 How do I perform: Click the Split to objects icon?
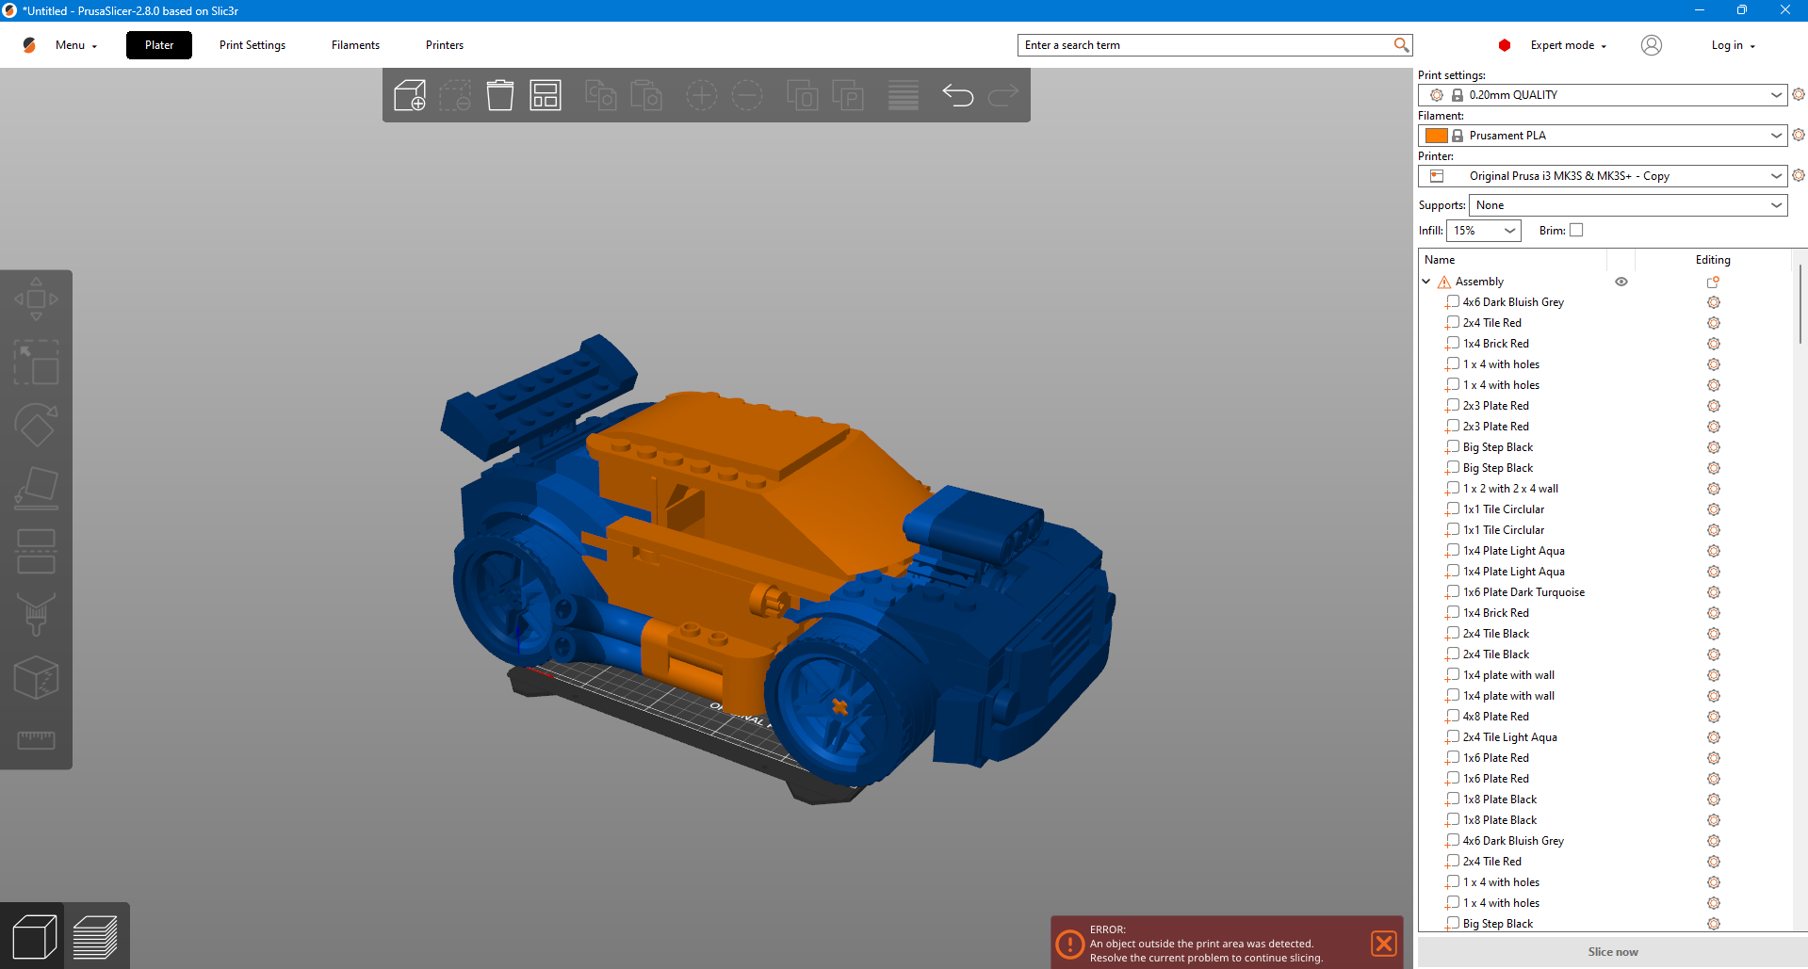(803, 95)
